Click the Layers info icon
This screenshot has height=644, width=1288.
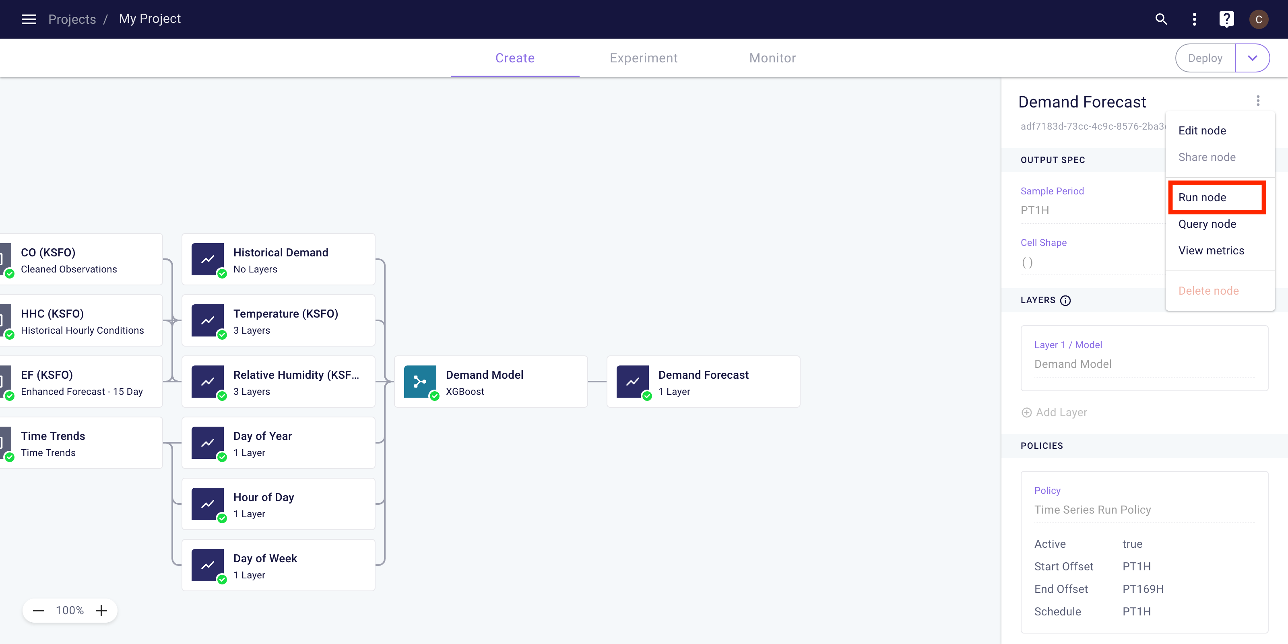(x=1065, y=301)
